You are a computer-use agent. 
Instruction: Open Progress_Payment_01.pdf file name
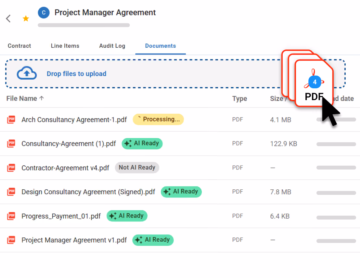click(x=61, y=216)
